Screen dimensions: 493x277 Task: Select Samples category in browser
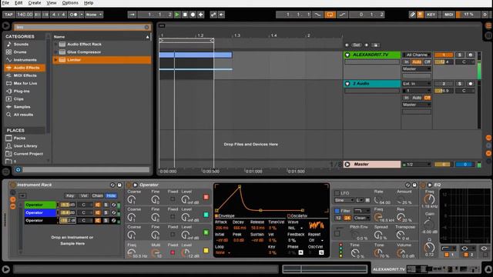[22, 107]
